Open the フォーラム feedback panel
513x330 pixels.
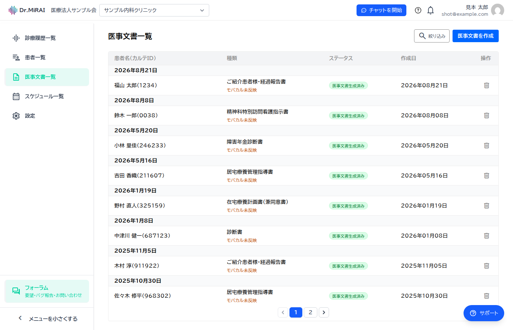[47, 291]
